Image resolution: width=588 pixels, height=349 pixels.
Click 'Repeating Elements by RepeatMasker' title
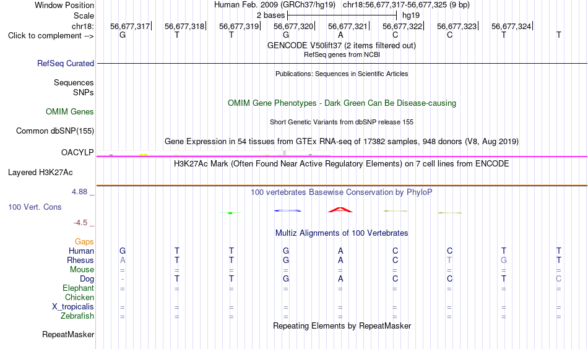tap(342, 325)
